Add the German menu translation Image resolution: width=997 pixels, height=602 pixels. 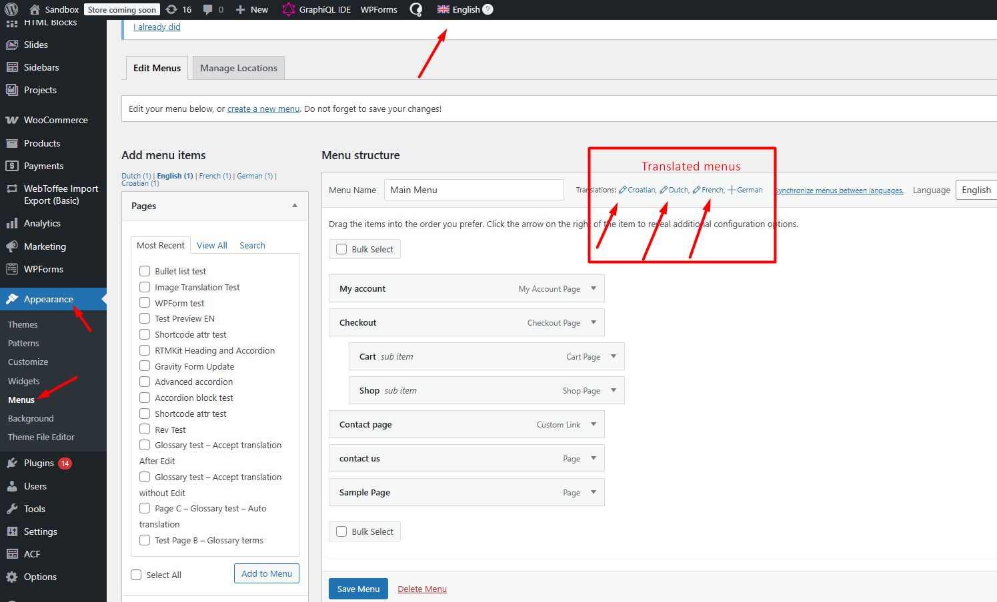(745, 190)
